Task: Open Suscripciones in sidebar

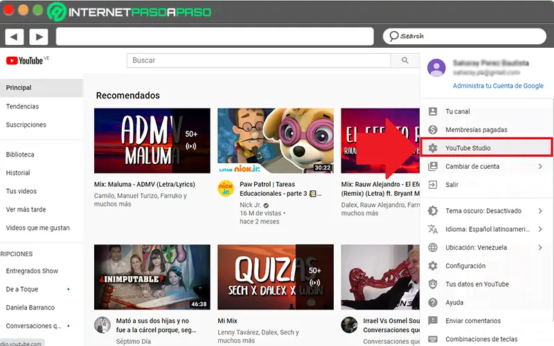Action: pyautogui.click(x=42, y=125)
